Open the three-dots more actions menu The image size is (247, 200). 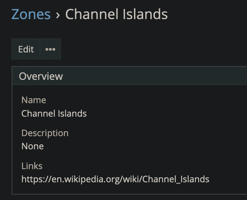(50, 49)
